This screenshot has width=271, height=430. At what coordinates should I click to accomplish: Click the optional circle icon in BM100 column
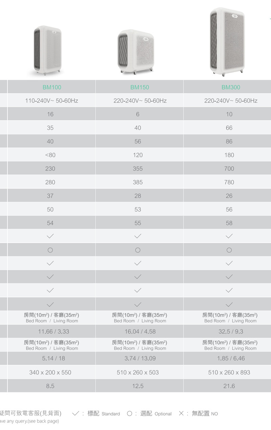50,250
